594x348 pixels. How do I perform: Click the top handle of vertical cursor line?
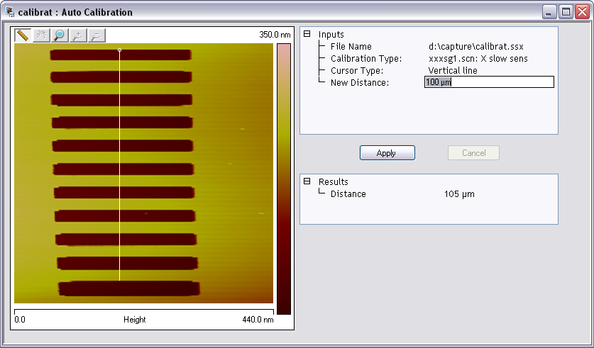[x=119, y=50]
